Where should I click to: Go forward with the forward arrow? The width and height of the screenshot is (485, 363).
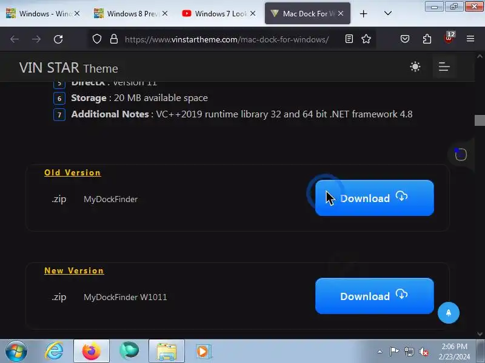[36, 39]
